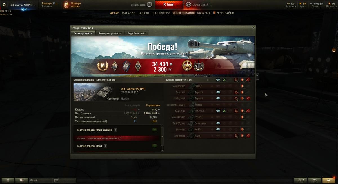Open the Подробный отчёт tab
This screenshot has height=184, width=338.
point(136,33)
